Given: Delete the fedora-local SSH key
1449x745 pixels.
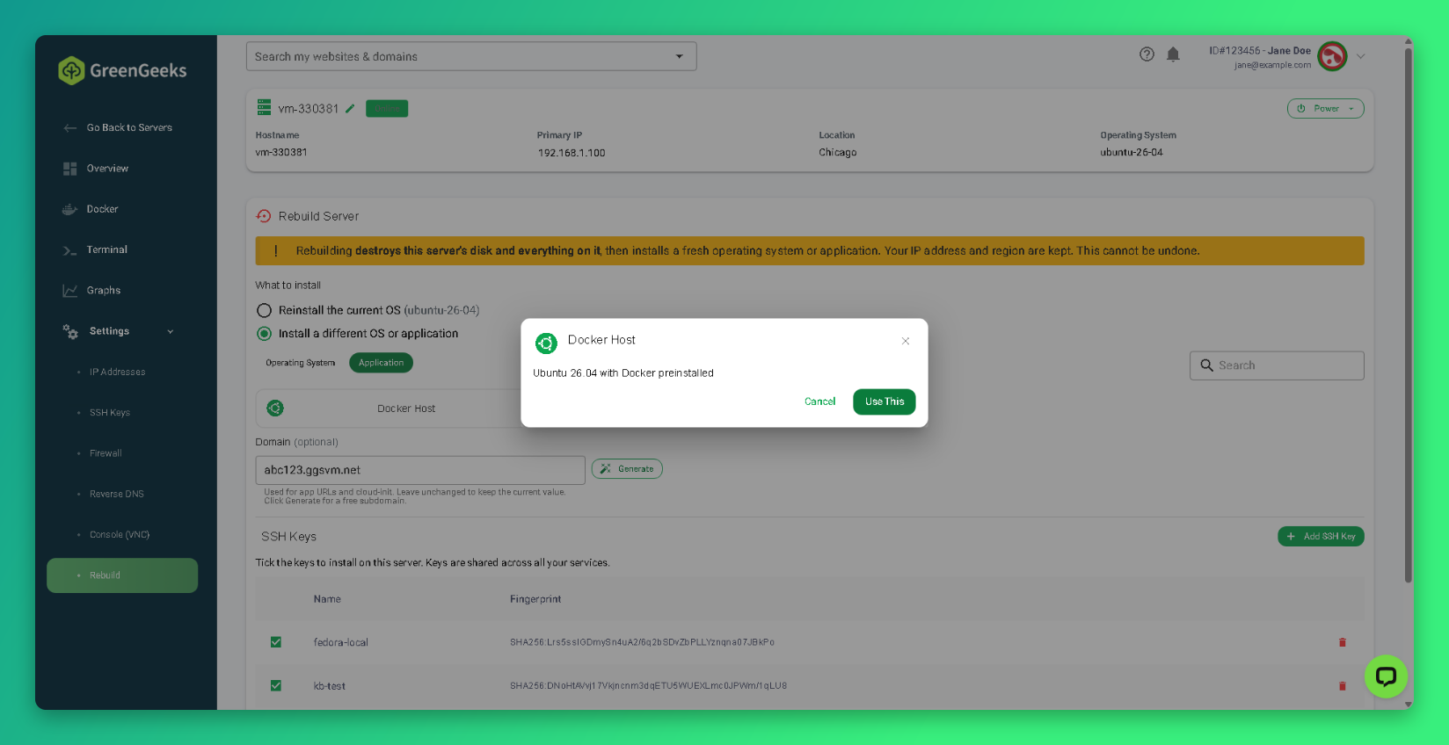Looking at the screenshot, I should tap(1343, 642).
